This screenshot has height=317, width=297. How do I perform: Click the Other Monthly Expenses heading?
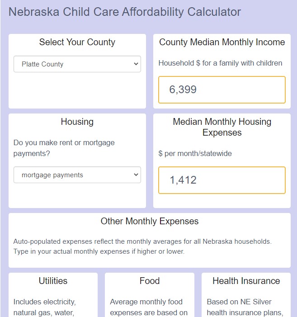[x=150, y=221]
